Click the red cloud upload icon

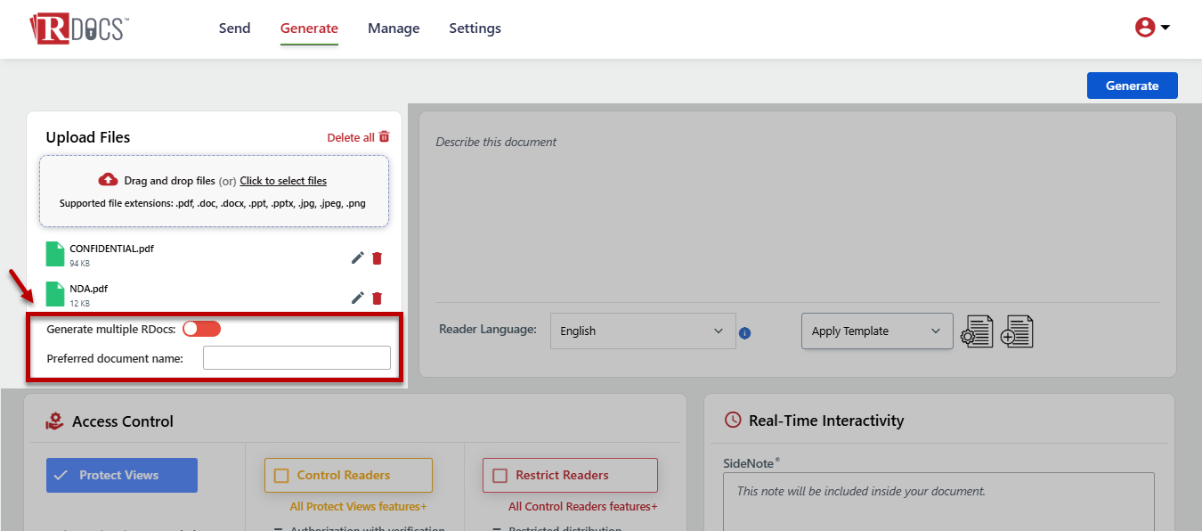[x=108, y=179]
